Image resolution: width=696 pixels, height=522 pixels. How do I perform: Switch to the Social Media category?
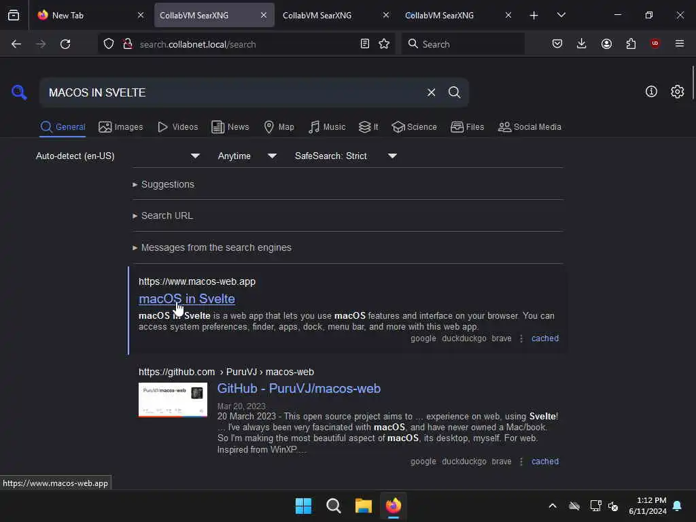pyautogui.click(x=529, y=127)
